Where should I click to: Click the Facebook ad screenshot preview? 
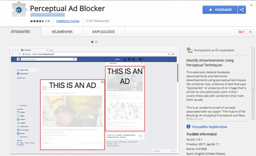(x=95, y=100)
